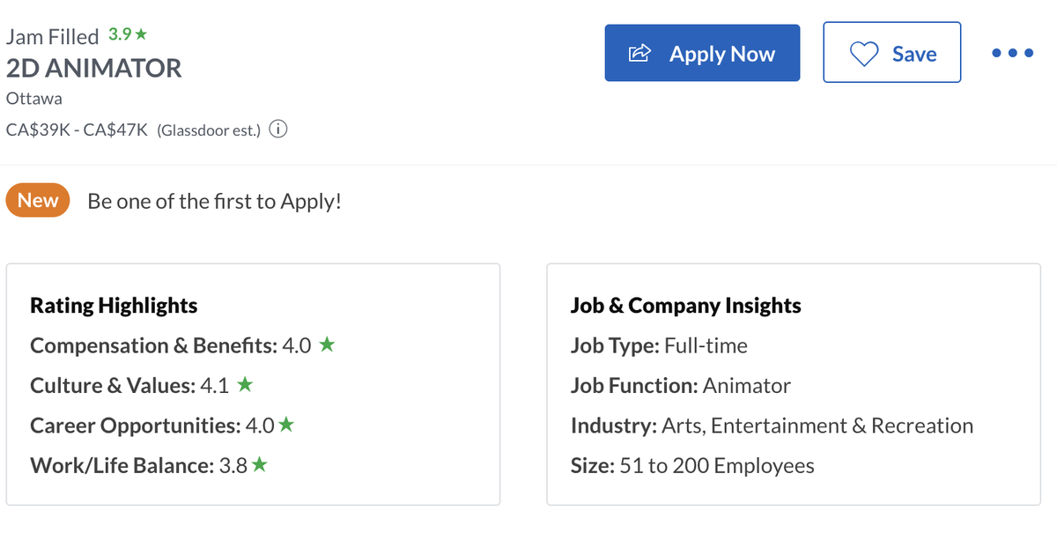Screen dimensions: 1057x533
Task: Open the three-dot more options menu
Action: 1011,54
